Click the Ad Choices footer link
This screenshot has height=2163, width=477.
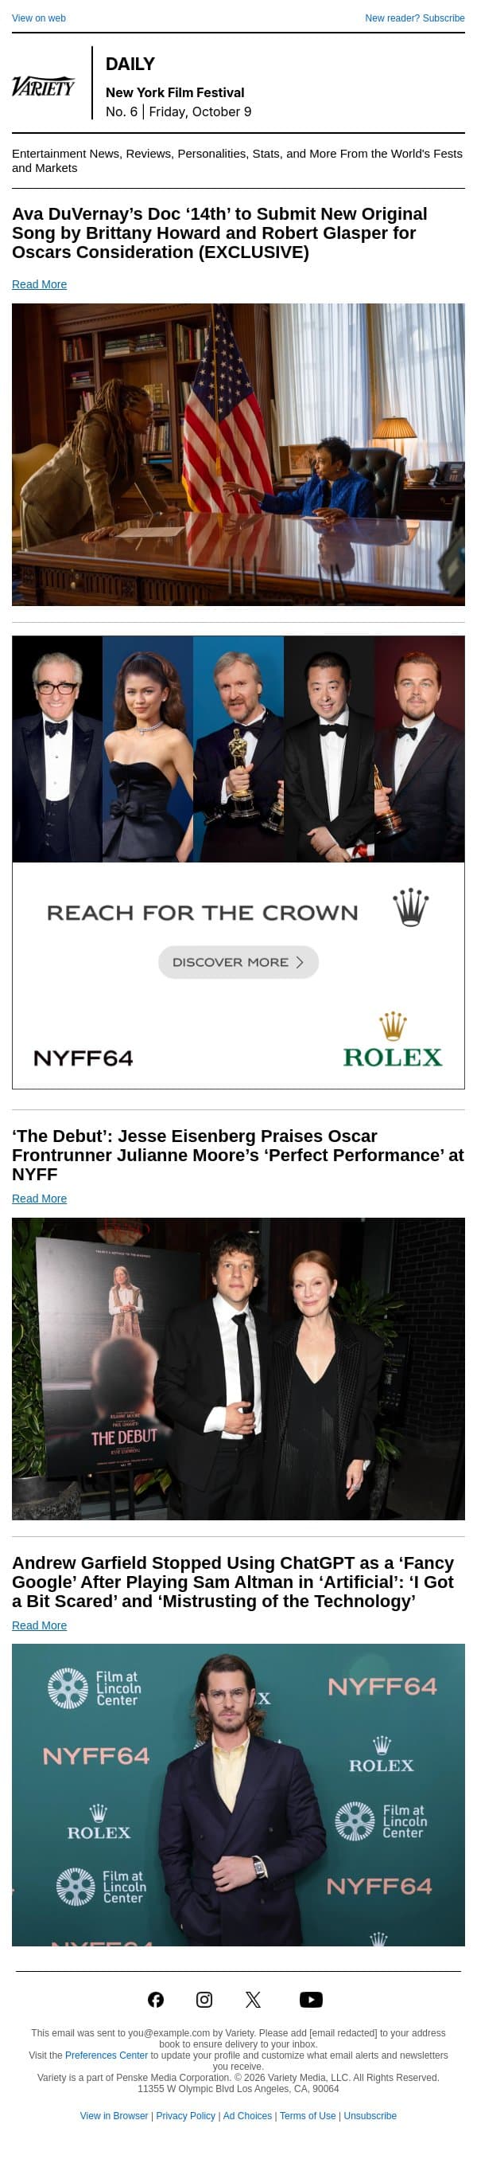point(247,2115)
